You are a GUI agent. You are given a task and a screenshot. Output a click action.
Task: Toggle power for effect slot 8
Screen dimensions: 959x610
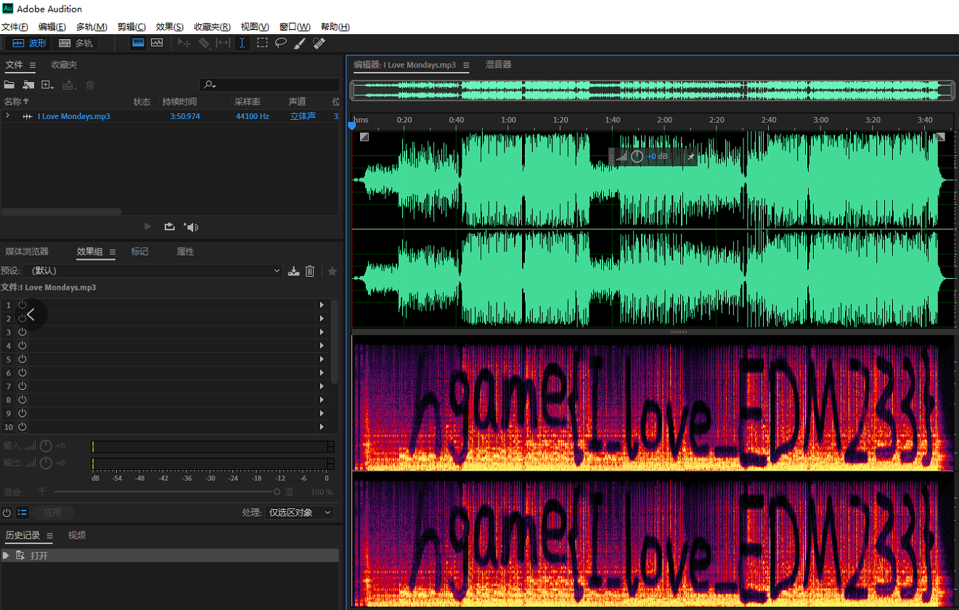pyautogui.click(x=23, y=399)
